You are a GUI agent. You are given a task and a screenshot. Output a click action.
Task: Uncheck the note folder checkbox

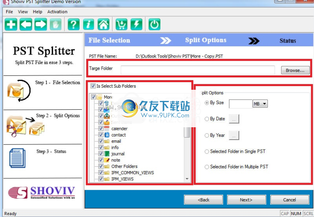point(101,160)
